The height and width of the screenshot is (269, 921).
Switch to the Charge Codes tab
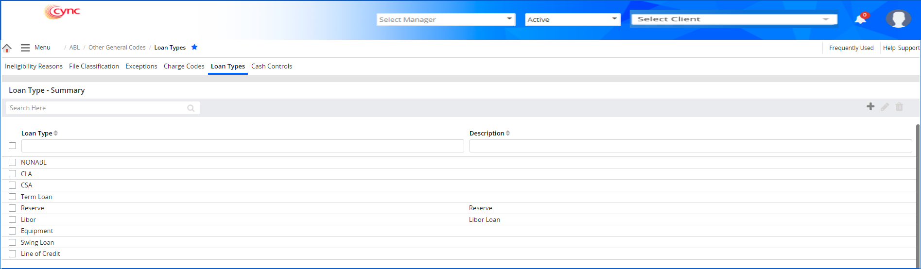click(x=184, y=67)
